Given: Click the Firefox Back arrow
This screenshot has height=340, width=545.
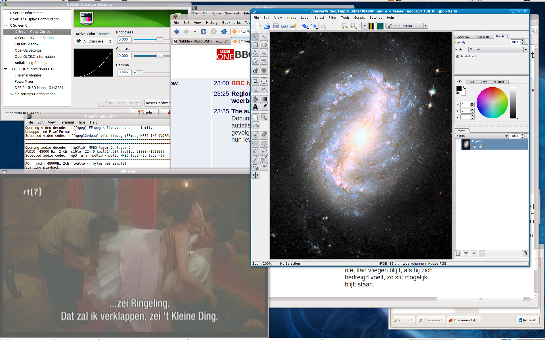Looking at the screenshot, I should (x=177, y=31).
